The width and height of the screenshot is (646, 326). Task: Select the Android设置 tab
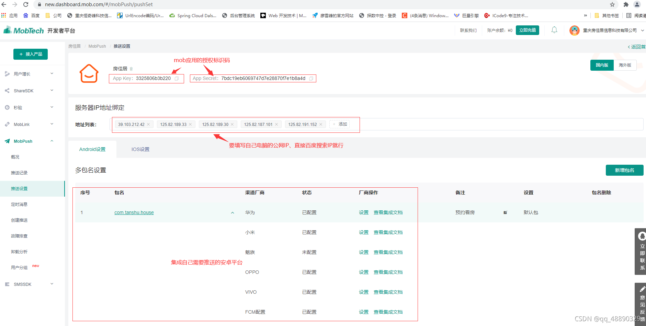[92, 149]
